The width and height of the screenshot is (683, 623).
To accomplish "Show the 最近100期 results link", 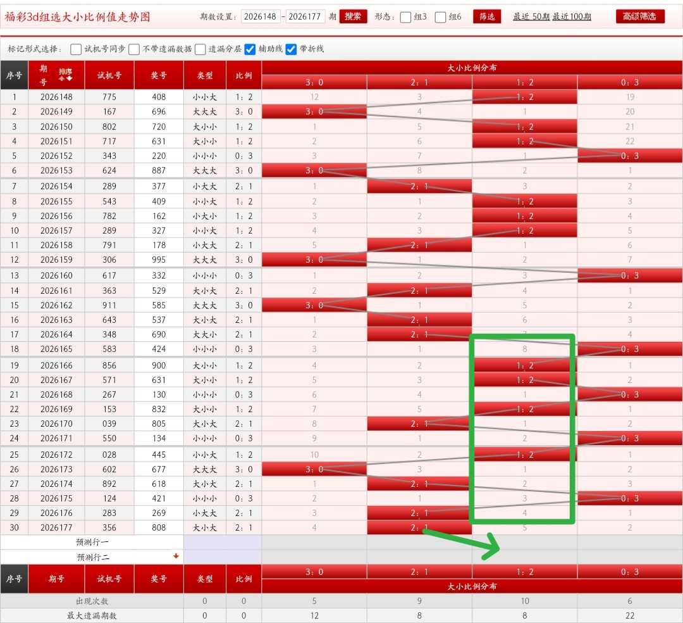I will point(572,16).
